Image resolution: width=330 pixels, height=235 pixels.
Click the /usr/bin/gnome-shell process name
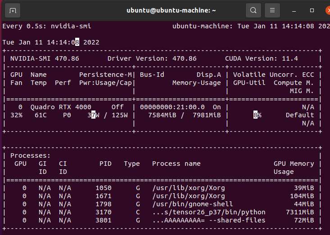192,204
